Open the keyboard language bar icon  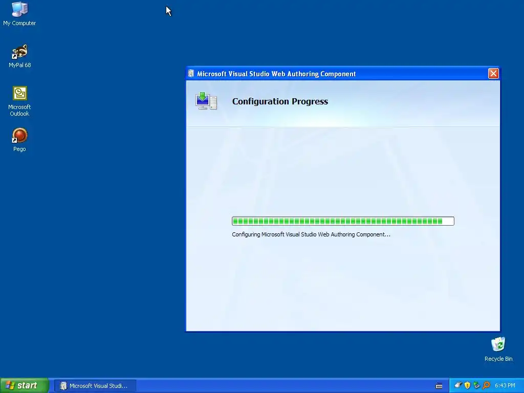pos(439,386)
